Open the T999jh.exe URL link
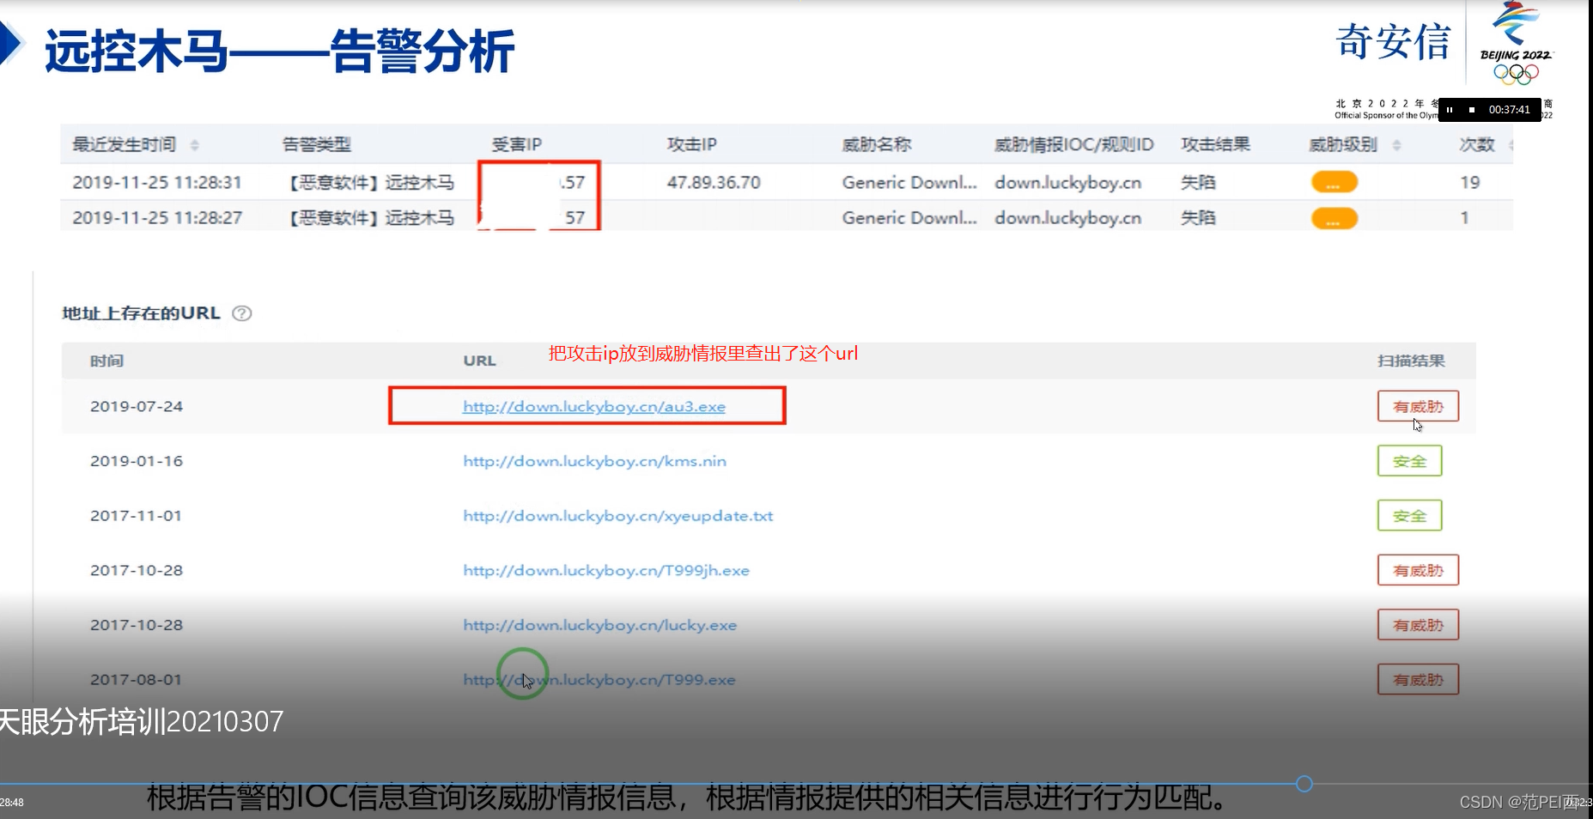 [606, 570]
